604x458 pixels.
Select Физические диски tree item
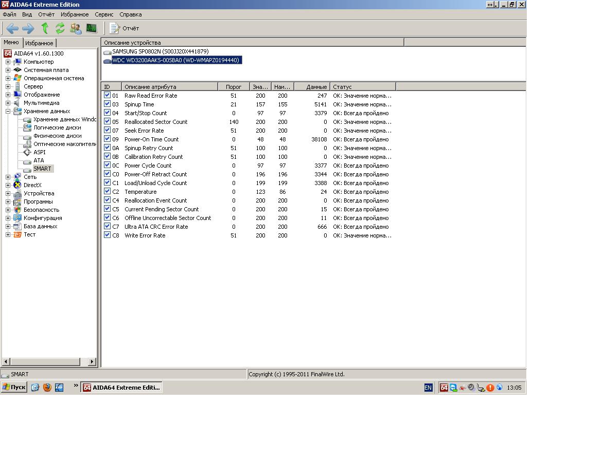point(58,136)
